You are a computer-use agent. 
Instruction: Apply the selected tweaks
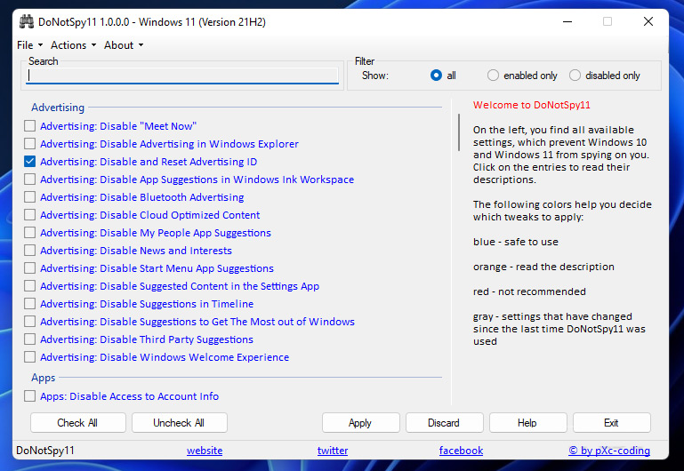(x=361, y=423)
